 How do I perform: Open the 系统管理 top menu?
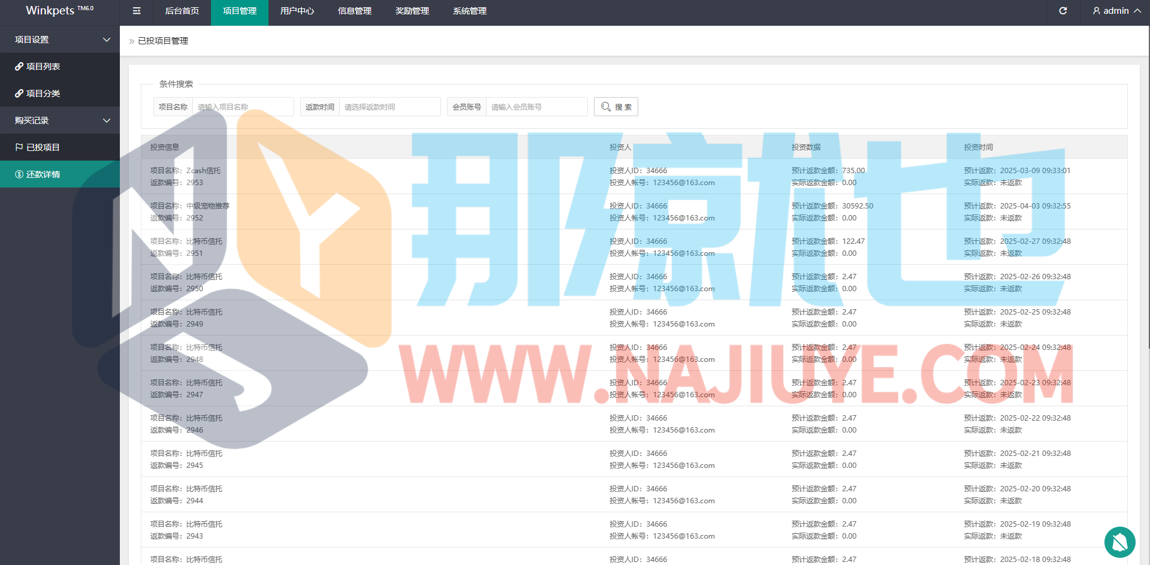(x=469, y=11)
